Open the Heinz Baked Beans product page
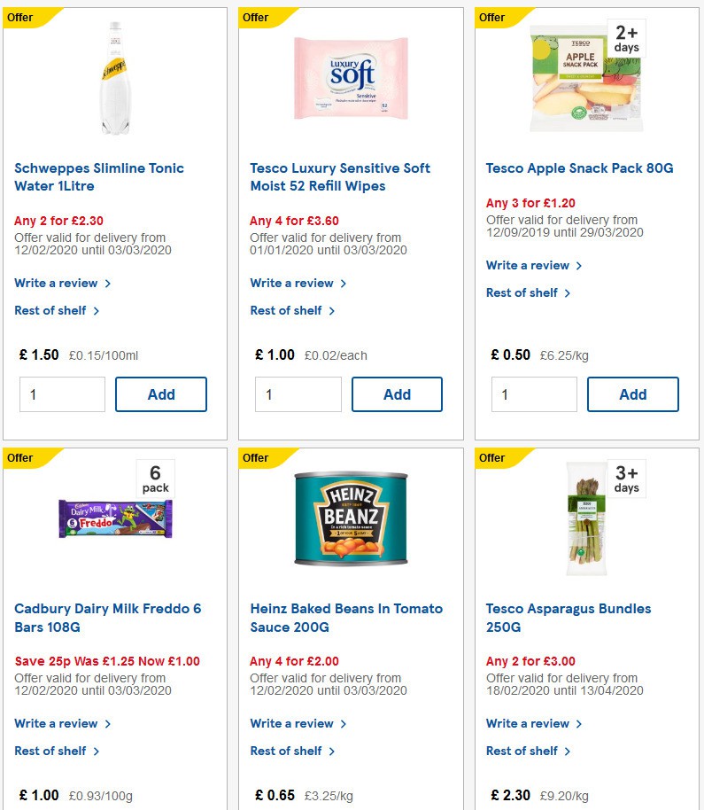 click(x=344, y=618)
